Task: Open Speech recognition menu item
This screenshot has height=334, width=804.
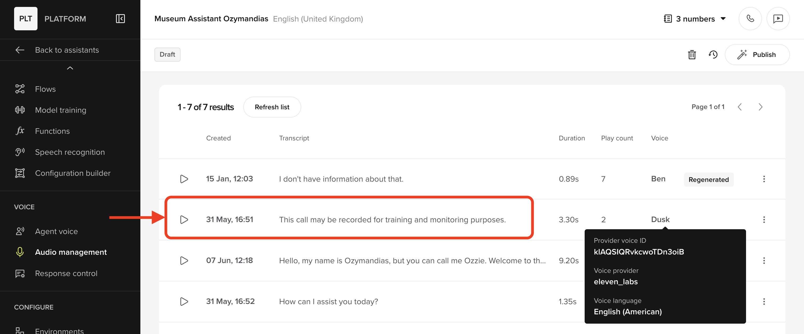Action: click(70, 152)
